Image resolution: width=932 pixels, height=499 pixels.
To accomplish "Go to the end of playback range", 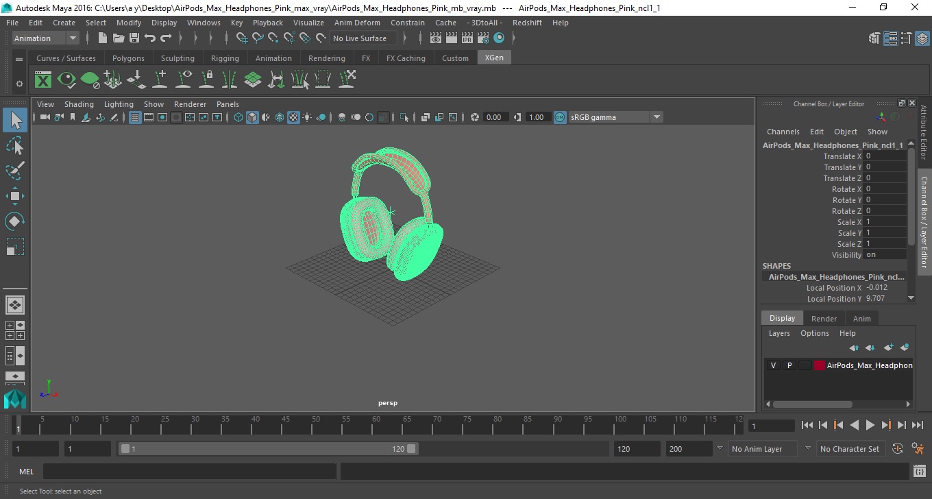I will (918, 425).
